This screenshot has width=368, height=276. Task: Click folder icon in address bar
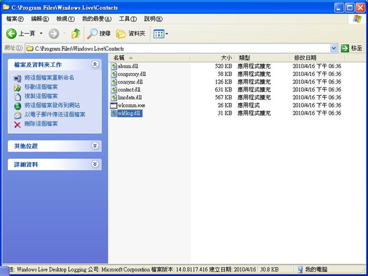coord(29,48)
